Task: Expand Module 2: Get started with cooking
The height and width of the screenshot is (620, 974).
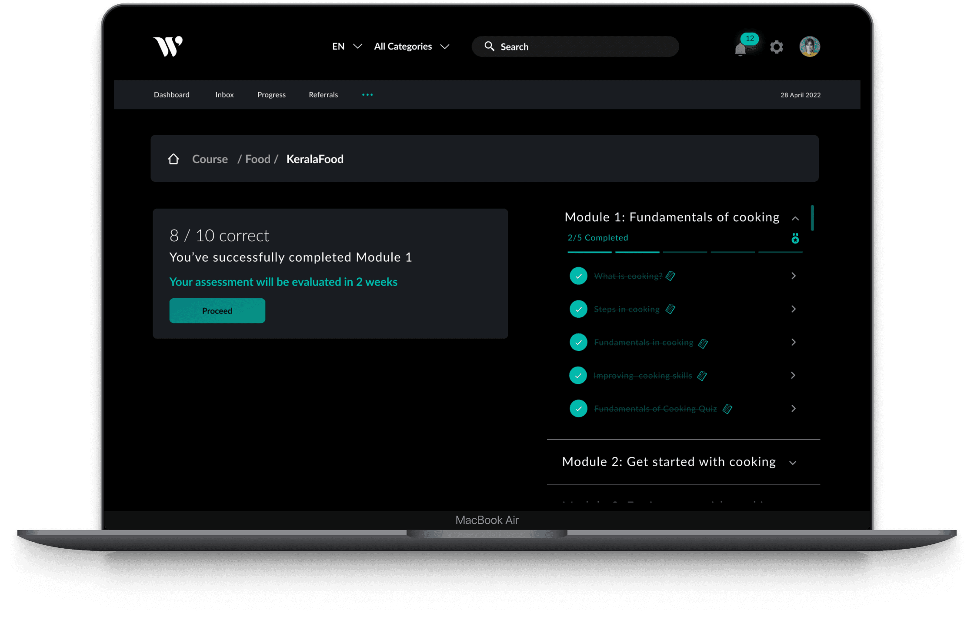Action: click(x=792, y=463)
